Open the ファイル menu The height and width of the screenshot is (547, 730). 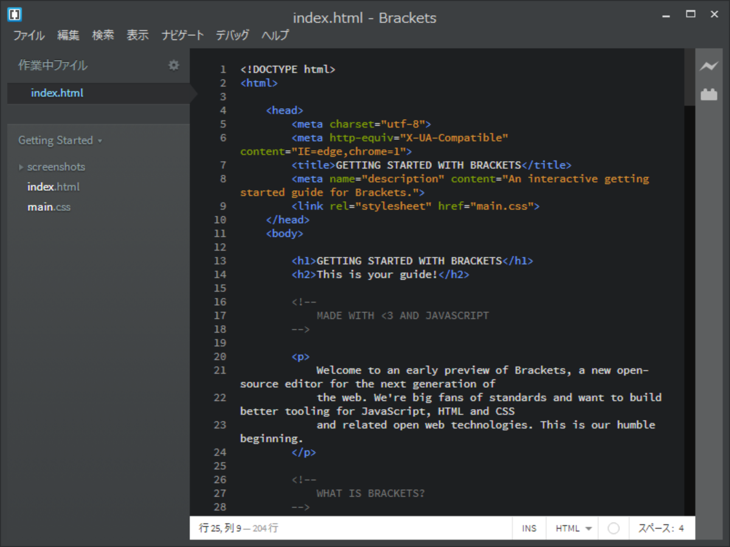(x=28, y=35)
